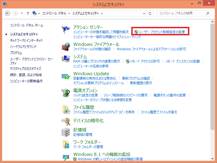Viewport: 217px width, 163px height.
Task: Open アクション センター heading
Action: 88,27
